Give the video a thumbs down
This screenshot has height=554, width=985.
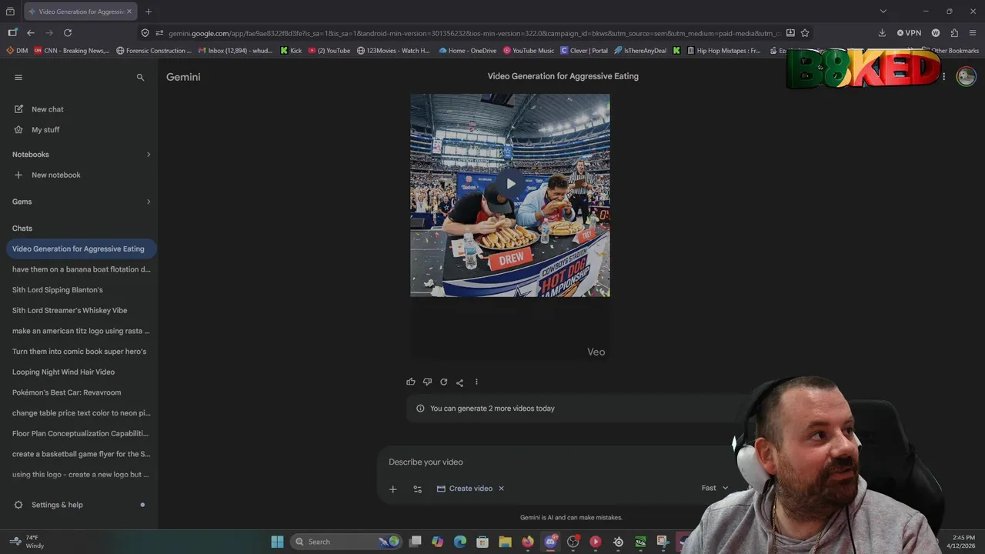(x=427, y=382)
